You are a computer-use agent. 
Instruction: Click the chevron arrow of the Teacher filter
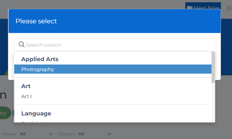(51, 134)
